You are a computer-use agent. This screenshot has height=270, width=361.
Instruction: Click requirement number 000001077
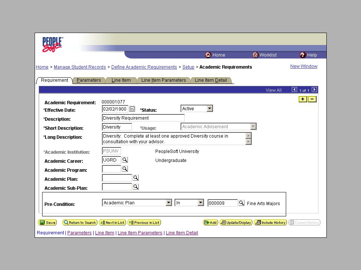(113, 102)
